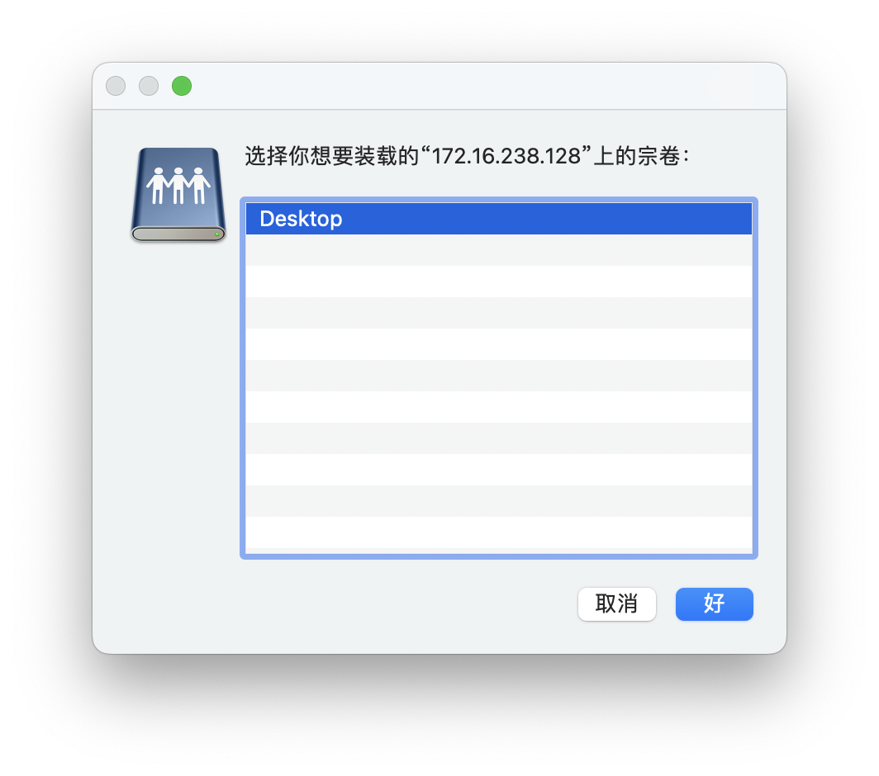Confirm mounting with the blue 好 button
The image size is (879, 776).
(714, 603)
